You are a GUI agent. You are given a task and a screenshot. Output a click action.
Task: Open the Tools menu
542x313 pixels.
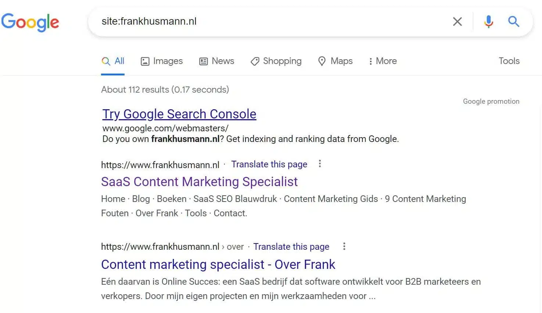coord(509,61)
